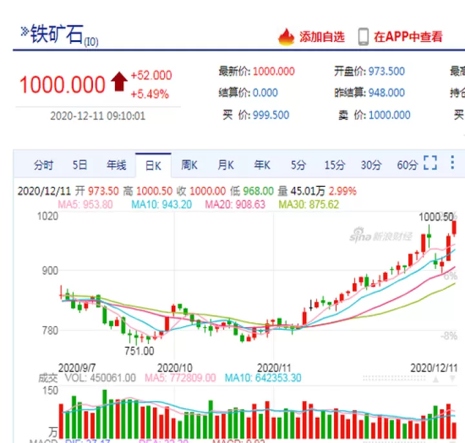Click the +52.000 change value

point(151,76)
